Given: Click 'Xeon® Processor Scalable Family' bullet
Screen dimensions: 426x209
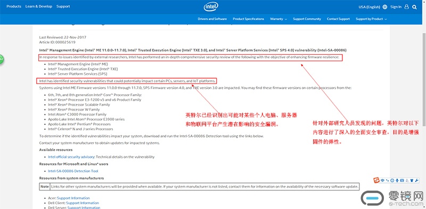Looking at the screenshot, I should click(79, 104).
